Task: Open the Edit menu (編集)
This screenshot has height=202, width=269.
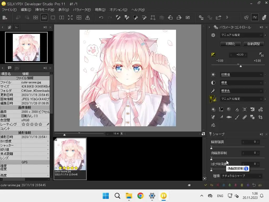Action: coord(26,10)
